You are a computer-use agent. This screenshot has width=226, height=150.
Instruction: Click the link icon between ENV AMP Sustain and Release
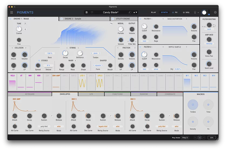click(52, 116)
